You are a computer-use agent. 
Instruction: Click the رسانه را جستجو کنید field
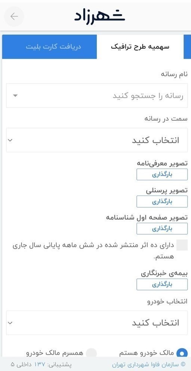pos(97,96)
